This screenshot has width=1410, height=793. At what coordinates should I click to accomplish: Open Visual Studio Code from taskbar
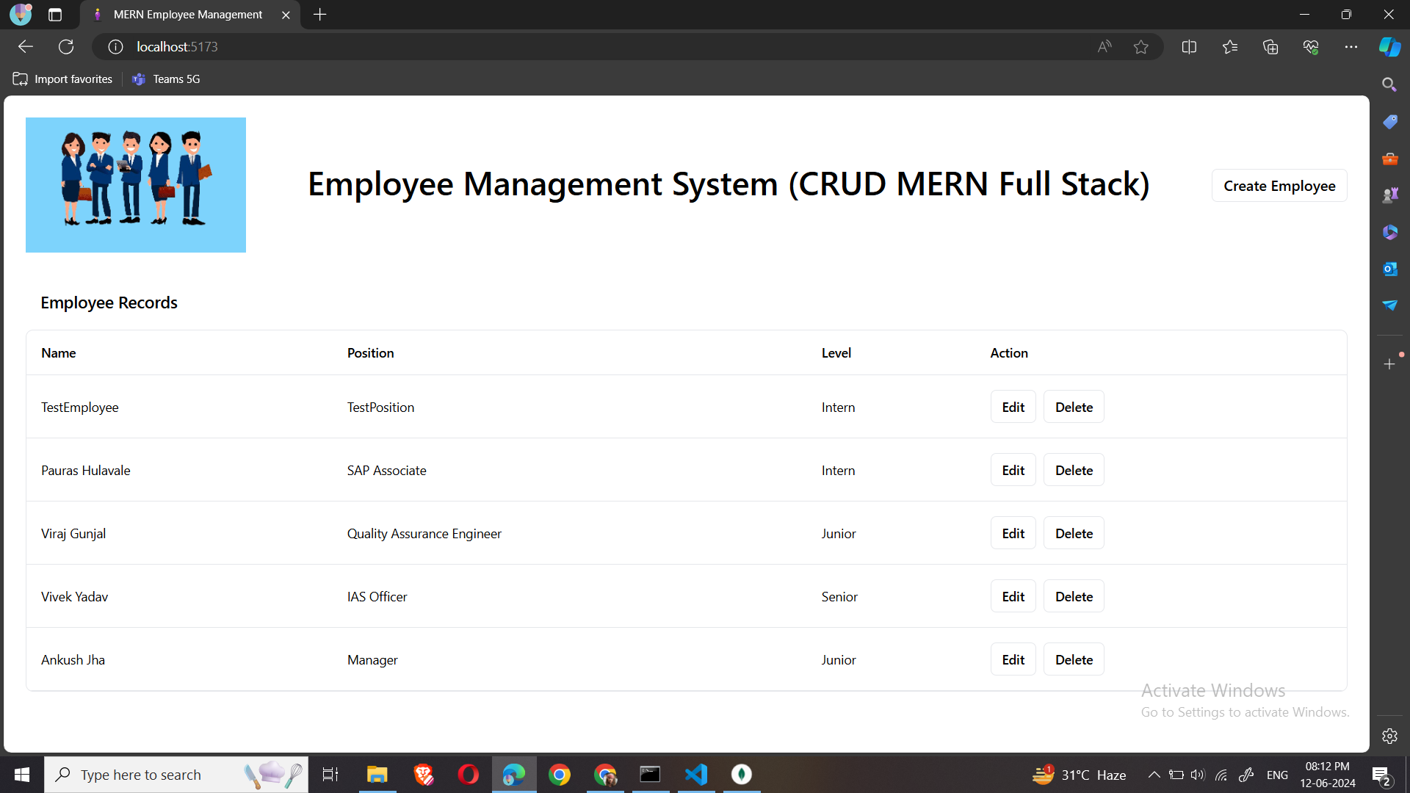695,775
